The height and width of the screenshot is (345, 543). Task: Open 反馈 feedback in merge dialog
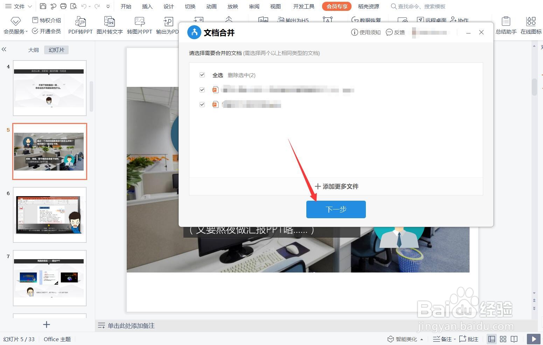(x=395, y=32)
